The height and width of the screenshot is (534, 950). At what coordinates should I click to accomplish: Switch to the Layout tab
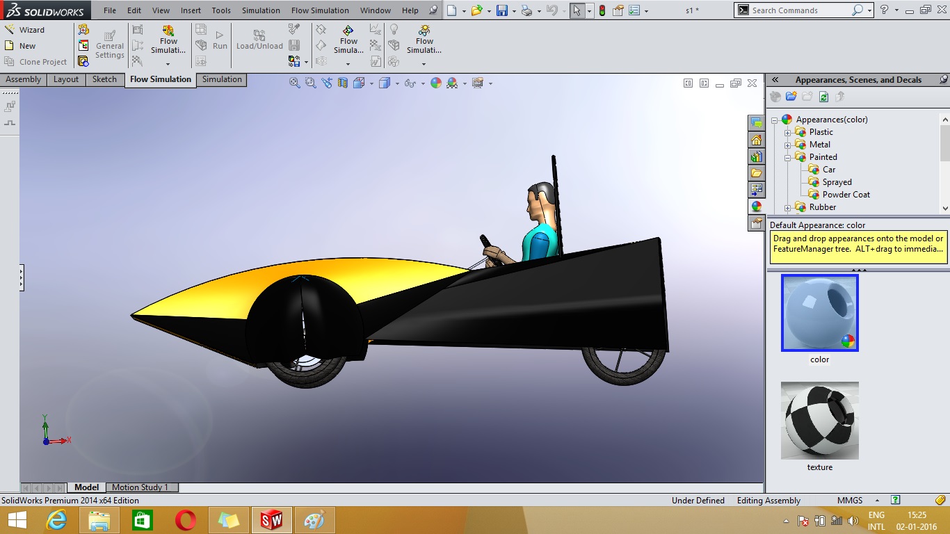66,79
